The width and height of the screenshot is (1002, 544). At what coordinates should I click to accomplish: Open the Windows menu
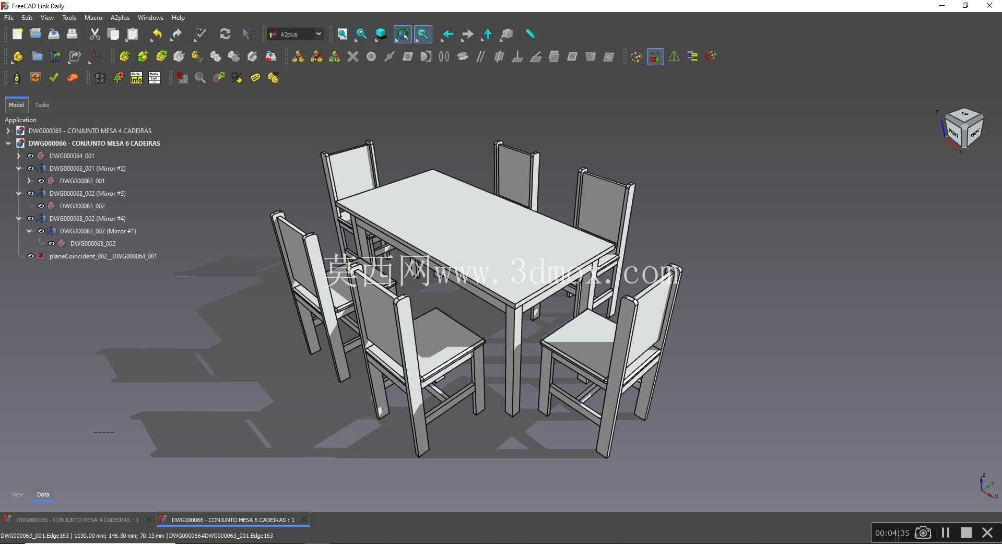point(150,18)
